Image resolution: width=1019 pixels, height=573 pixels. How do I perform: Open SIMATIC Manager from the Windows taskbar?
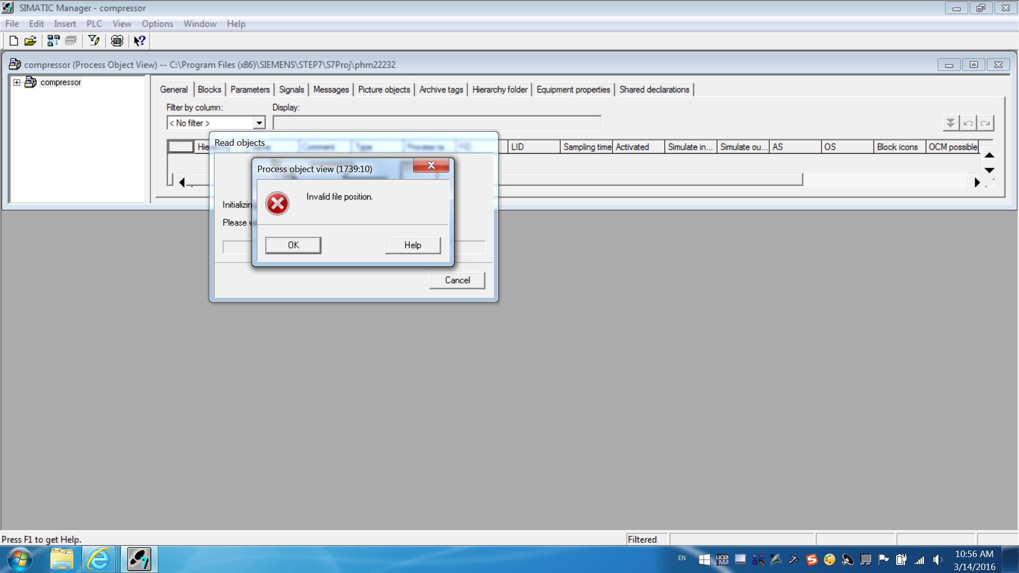139,560
